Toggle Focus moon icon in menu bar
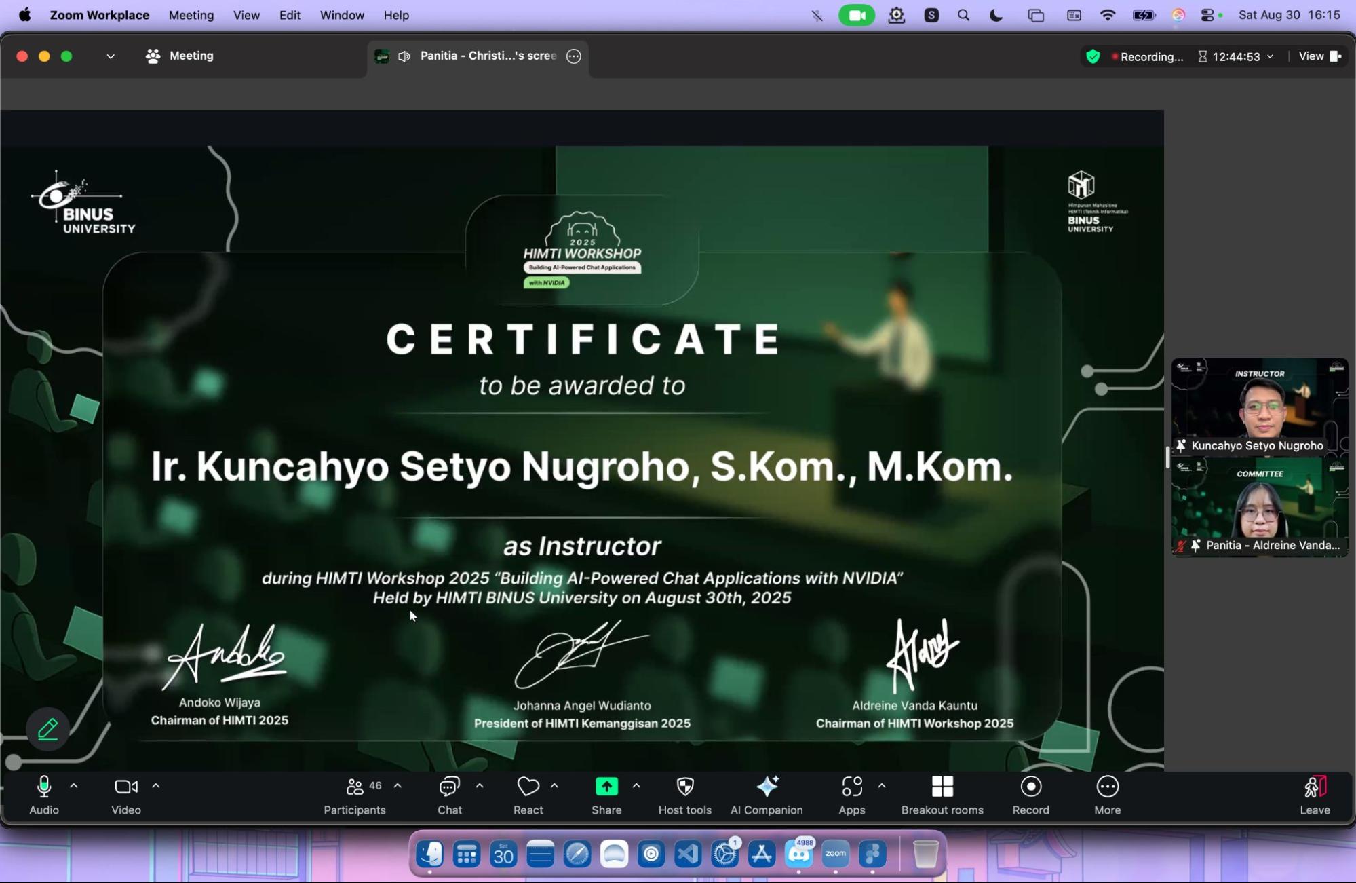This screenshot has width=1356, height=883. pos(996,15)
